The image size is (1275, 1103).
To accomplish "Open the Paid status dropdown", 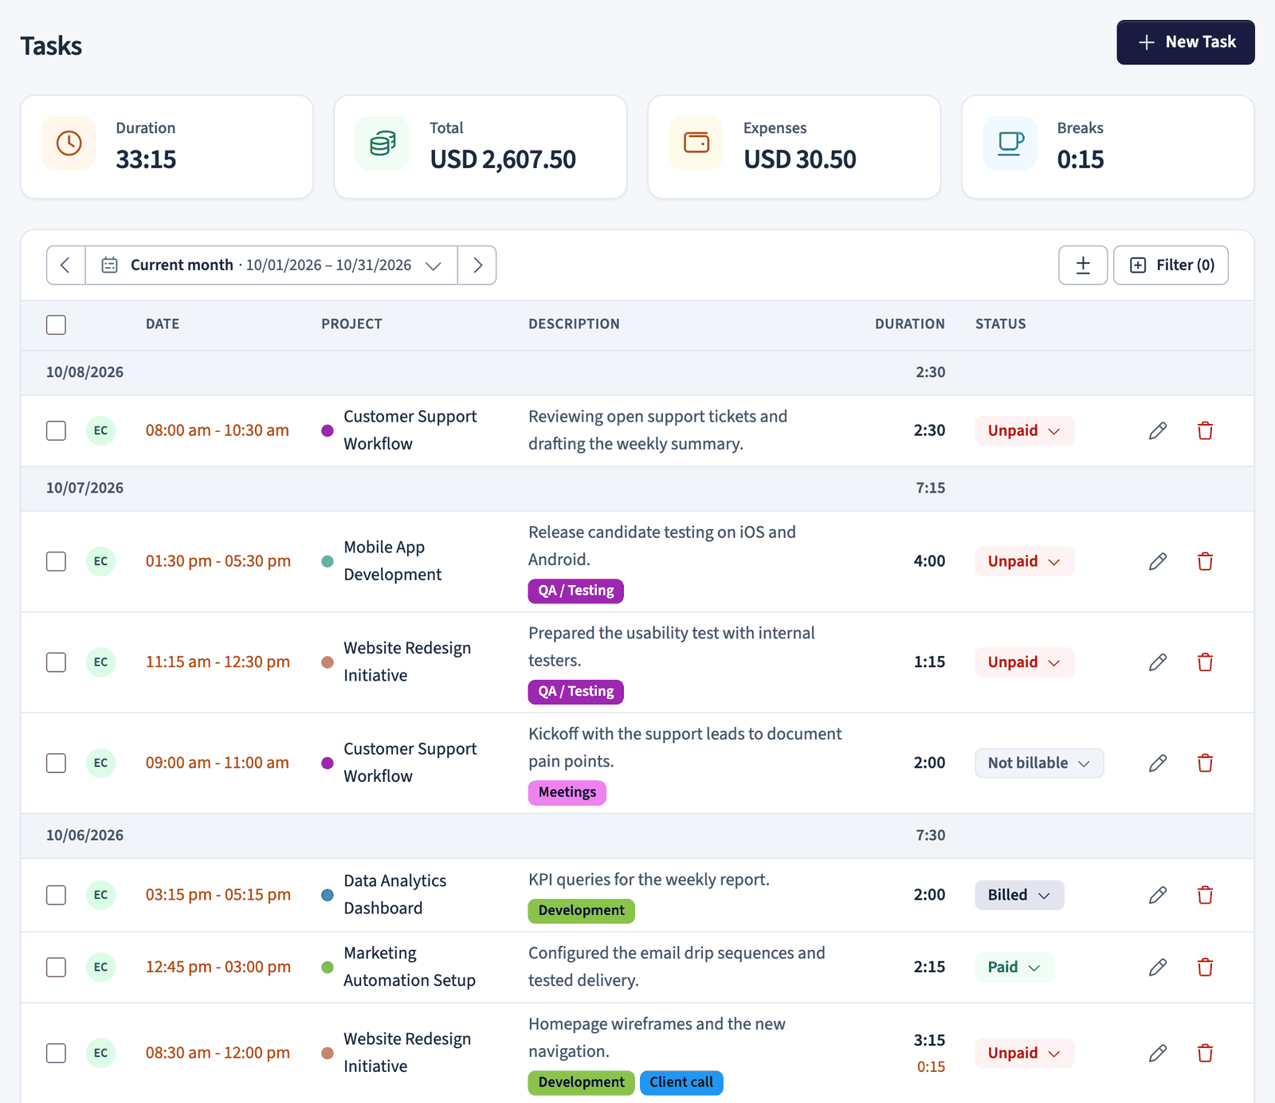I will (x=1014, y=967).
